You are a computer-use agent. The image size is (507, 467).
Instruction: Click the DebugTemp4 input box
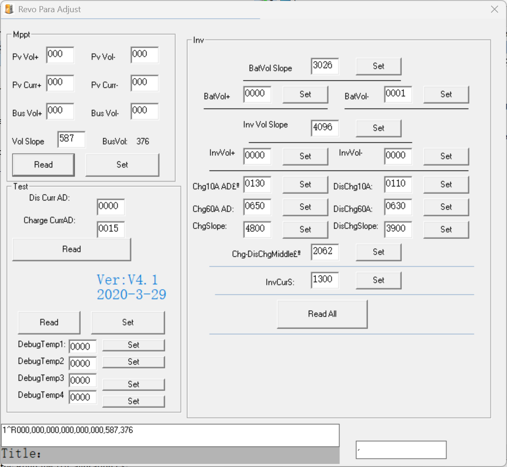pos(83,398)
